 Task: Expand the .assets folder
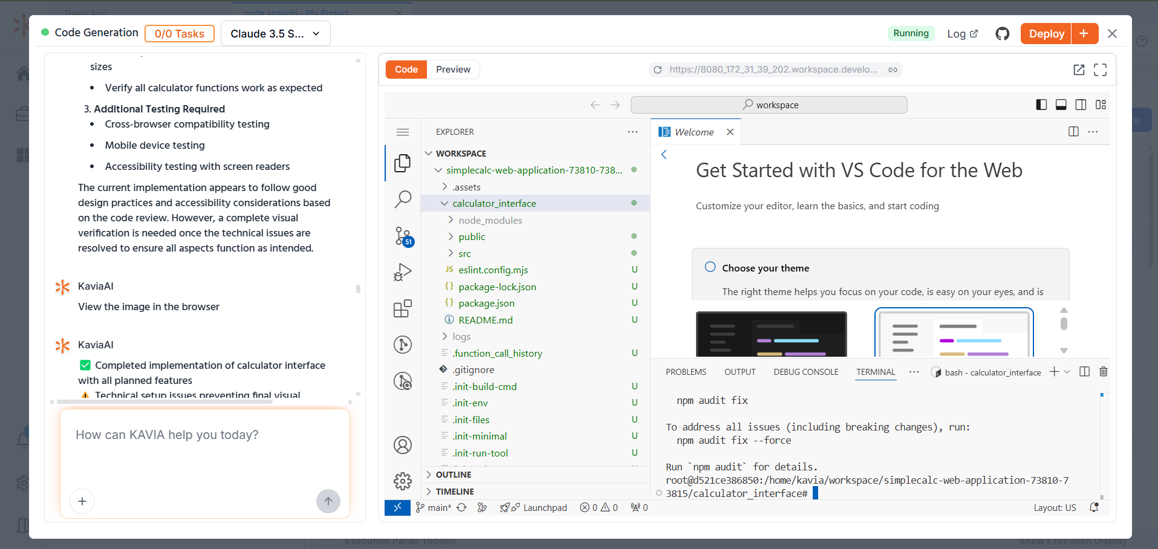pyautogui.click(x=444, y=187)
